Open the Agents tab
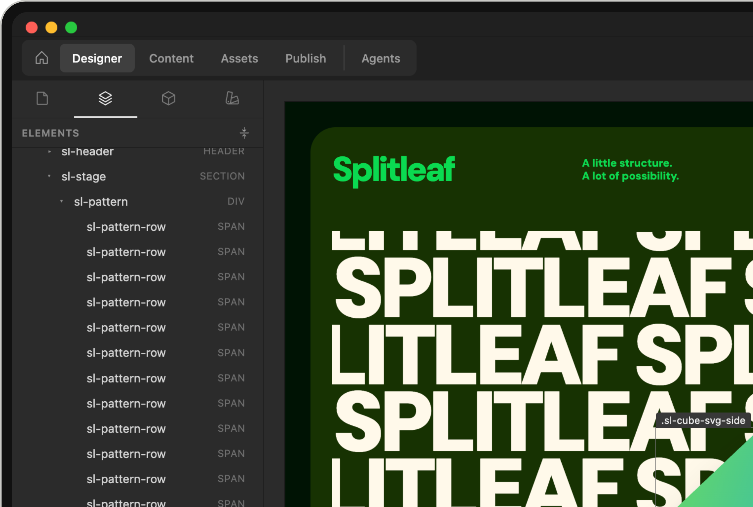Image resolution: width=753 pixels, height=507 pixels. click(381, 58)
